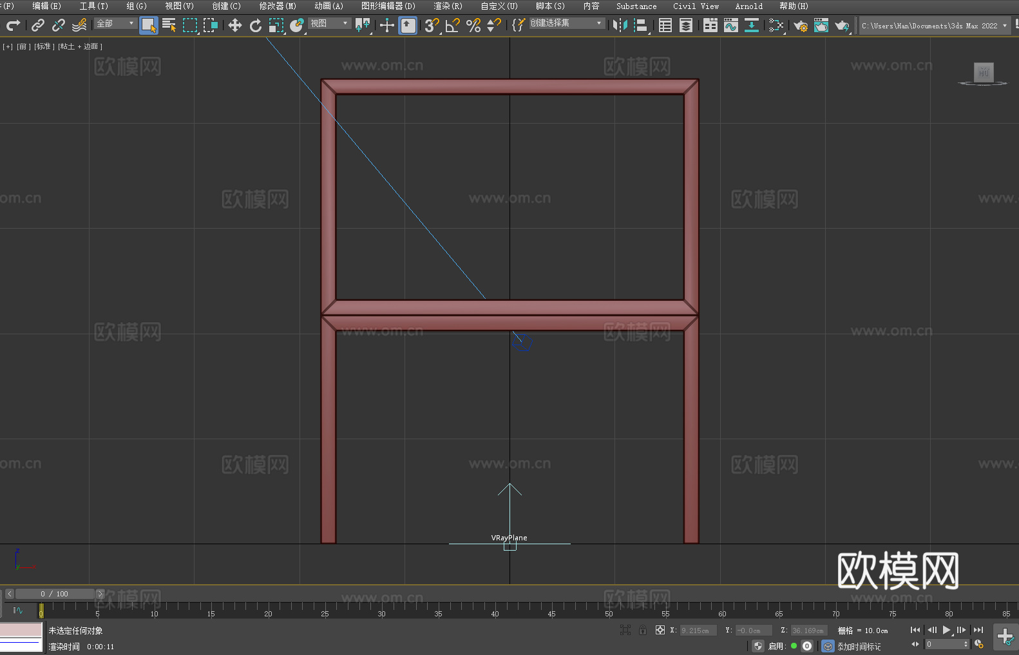This screenshot has width=1019, height=655.
Task: Toggle the Window/Crossing selection mode
Action: pos(211,25)
